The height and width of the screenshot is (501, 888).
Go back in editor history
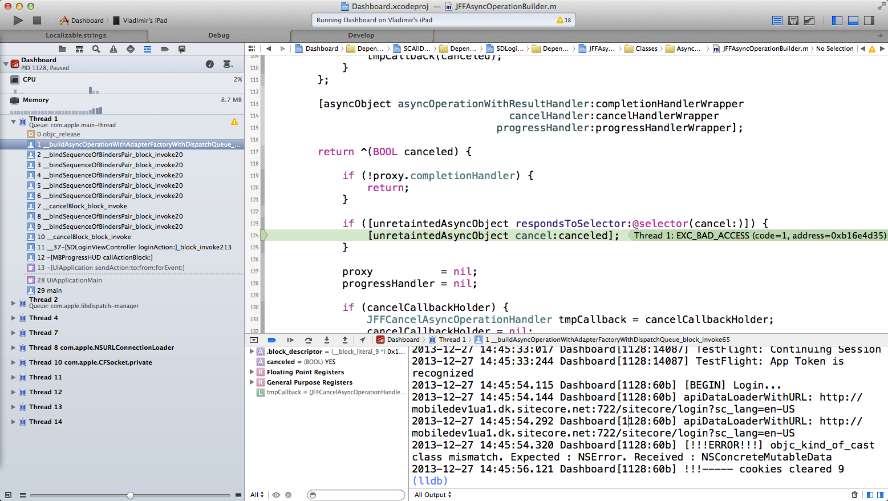(x=269, y=49)
